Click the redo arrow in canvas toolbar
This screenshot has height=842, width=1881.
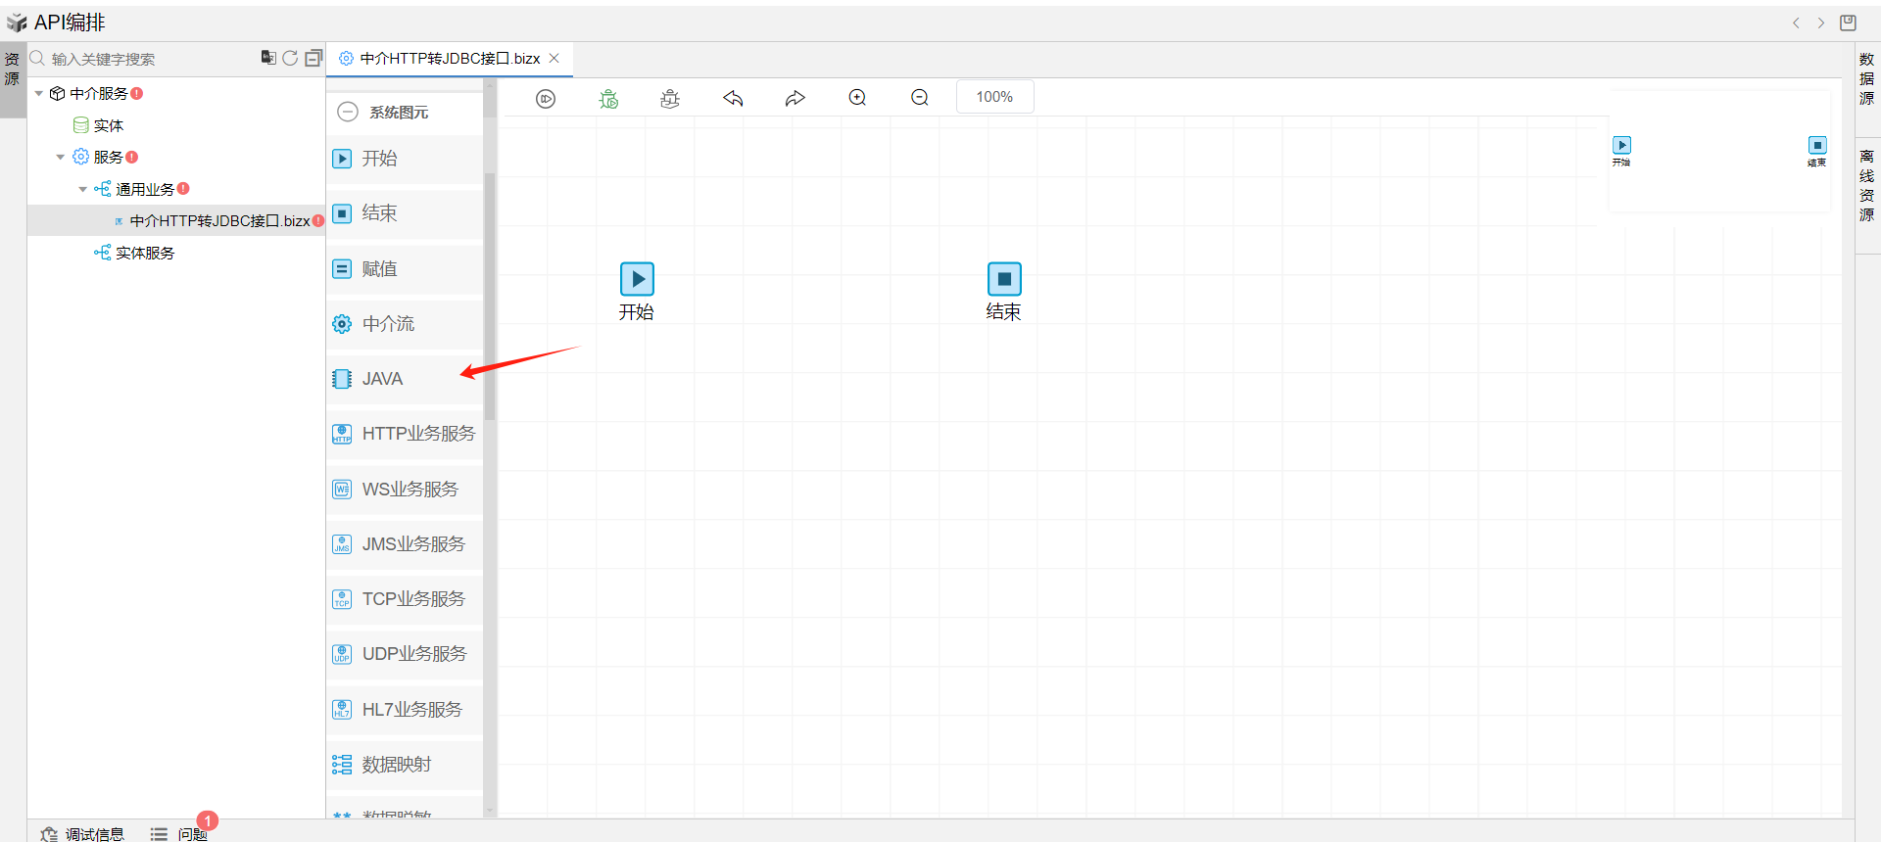pyautogui.click(x=795, y=98)
